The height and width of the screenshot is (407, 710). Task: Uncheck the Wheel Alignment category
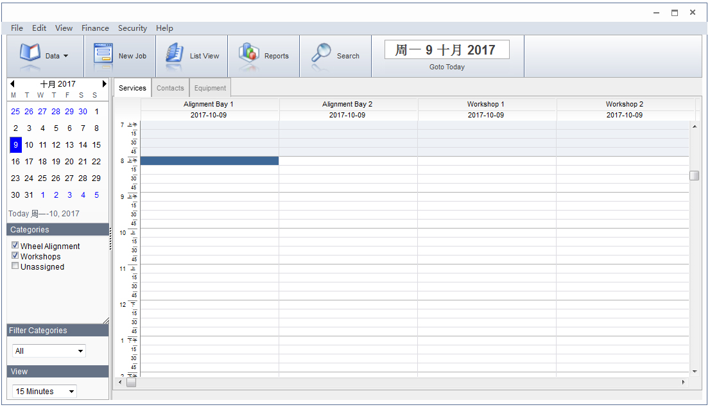pyautogui.click(x=15, y=246)
